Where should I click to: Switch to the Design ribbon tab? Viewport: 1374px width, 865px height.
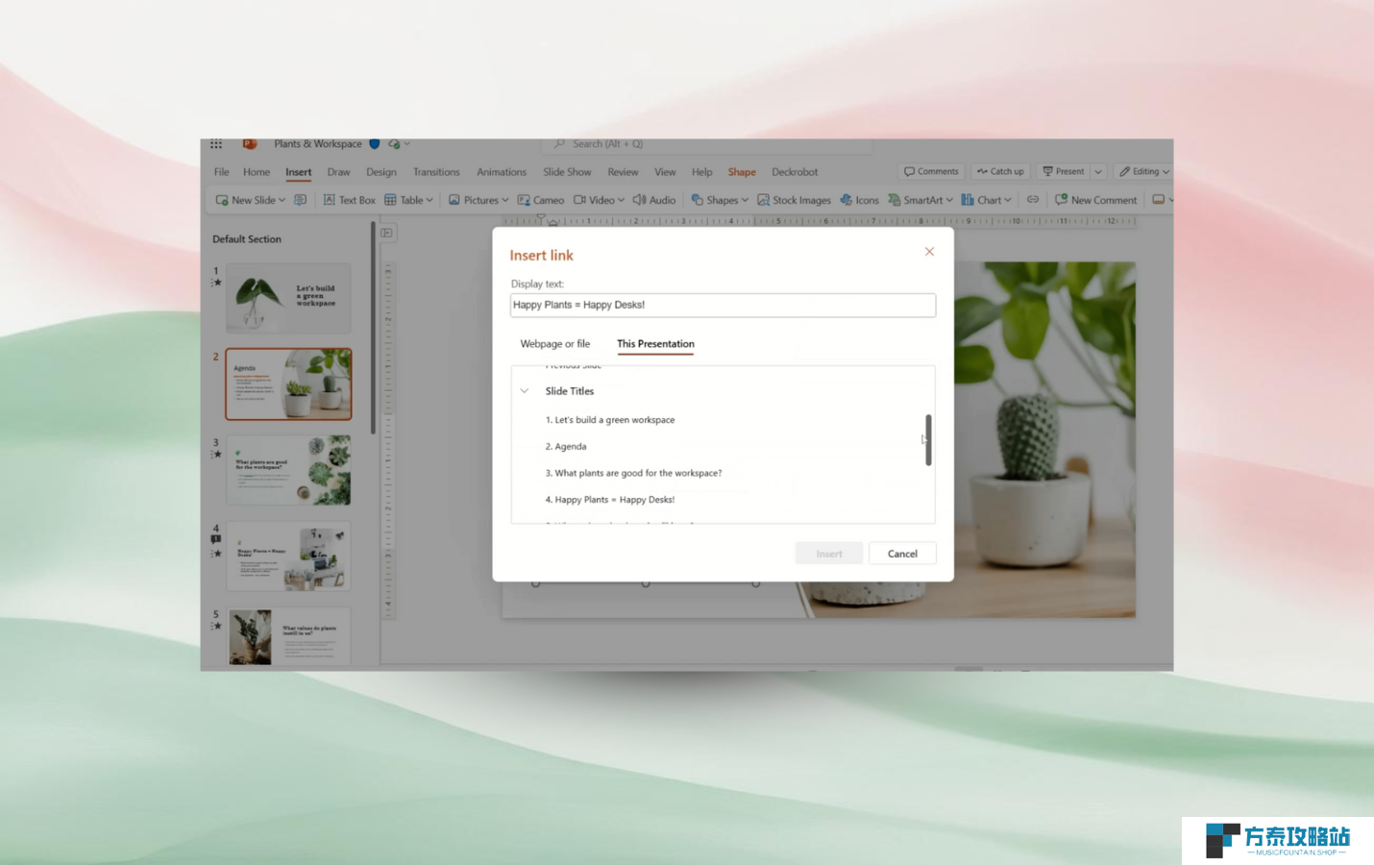click(x=381, y=172)
